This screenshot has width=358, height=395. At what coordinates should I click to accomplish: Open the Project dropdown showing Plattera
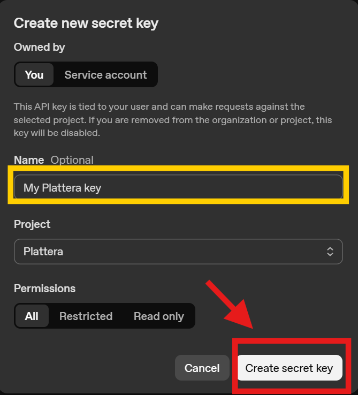click(178, 251)
